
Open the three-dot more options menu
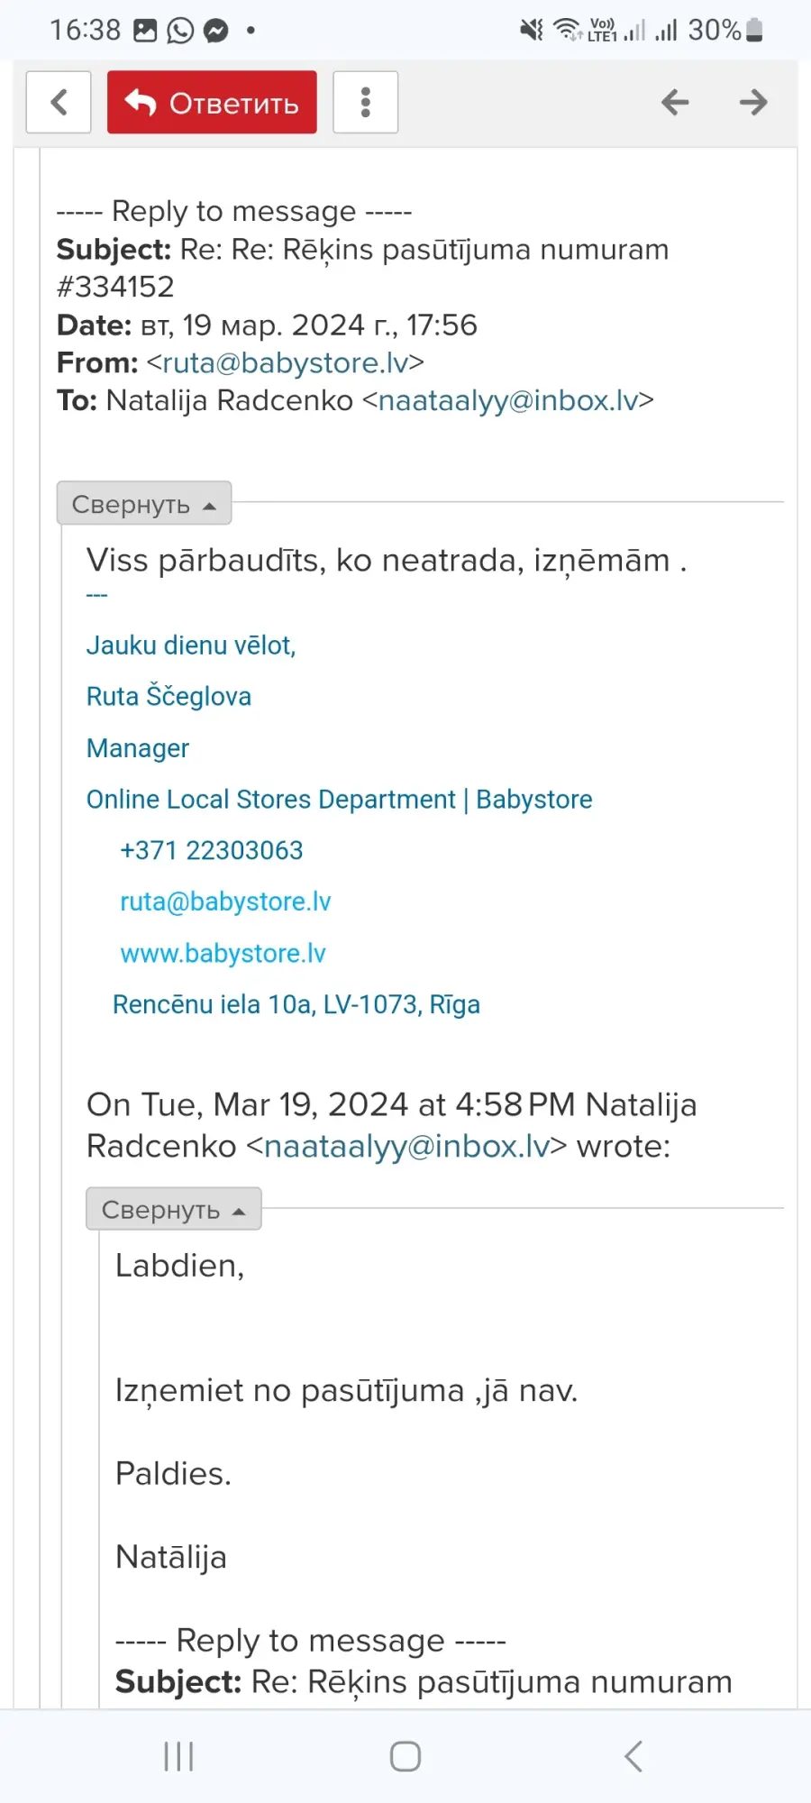[x=365, y=102]
